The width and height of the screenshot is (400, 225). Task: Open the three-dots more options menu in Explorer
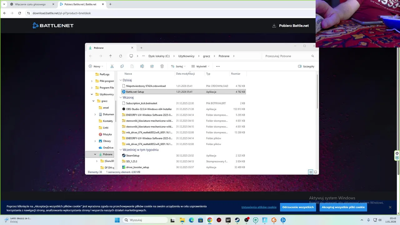click(218, 66)
